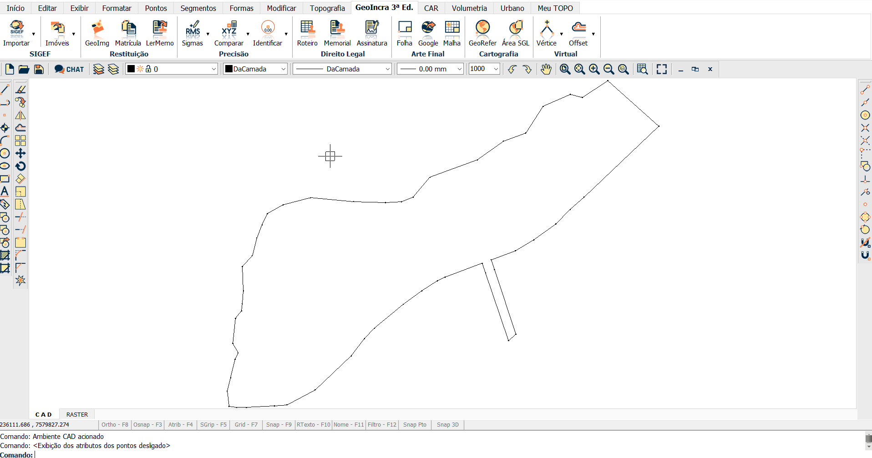Open the CHAT button in toolbar
The width and height of the screenshot is (872, 458).
(69, 69)
